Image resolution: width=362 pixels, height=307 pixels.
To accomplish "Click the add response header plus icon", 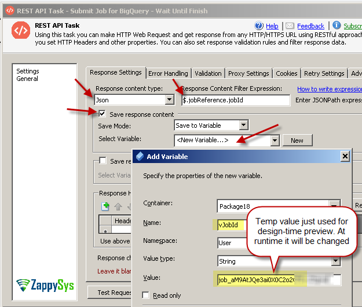I will (105, 206).
